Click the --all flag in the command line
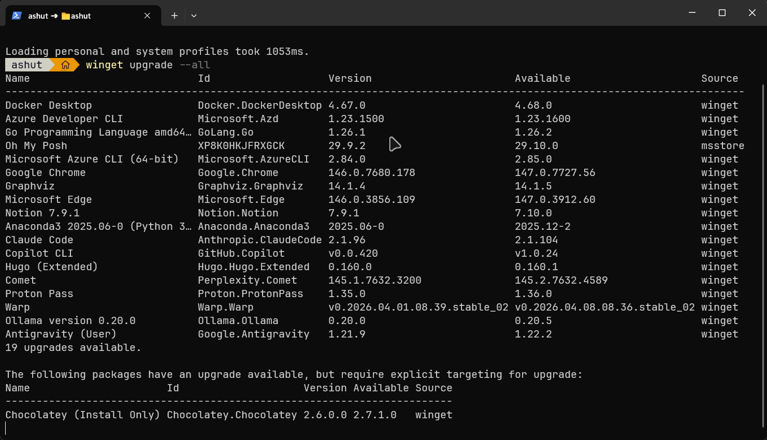The width and height of the screenshot is (767, 440). (x=196, y=65)
